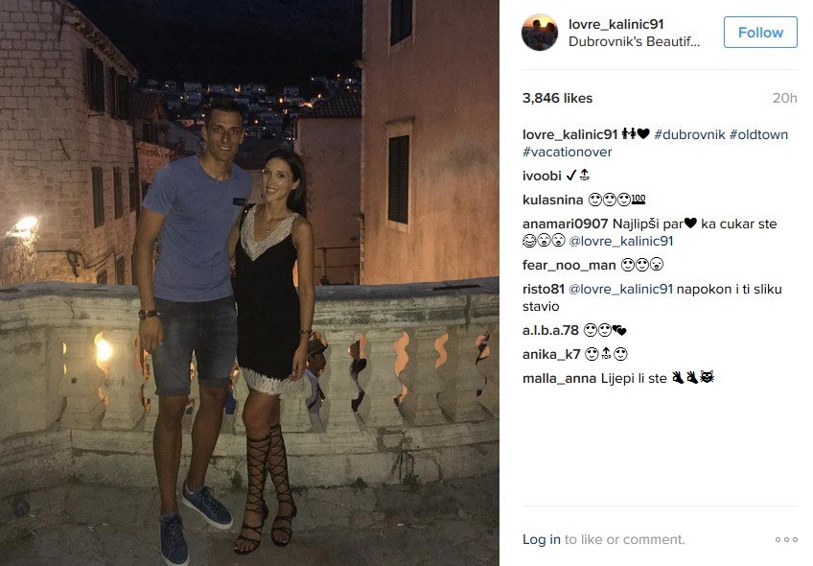Visit commenter kulasnina's profile

tap(553, 200)
